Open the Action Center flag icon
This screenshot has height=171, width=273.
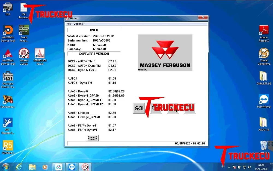[234, 167]
